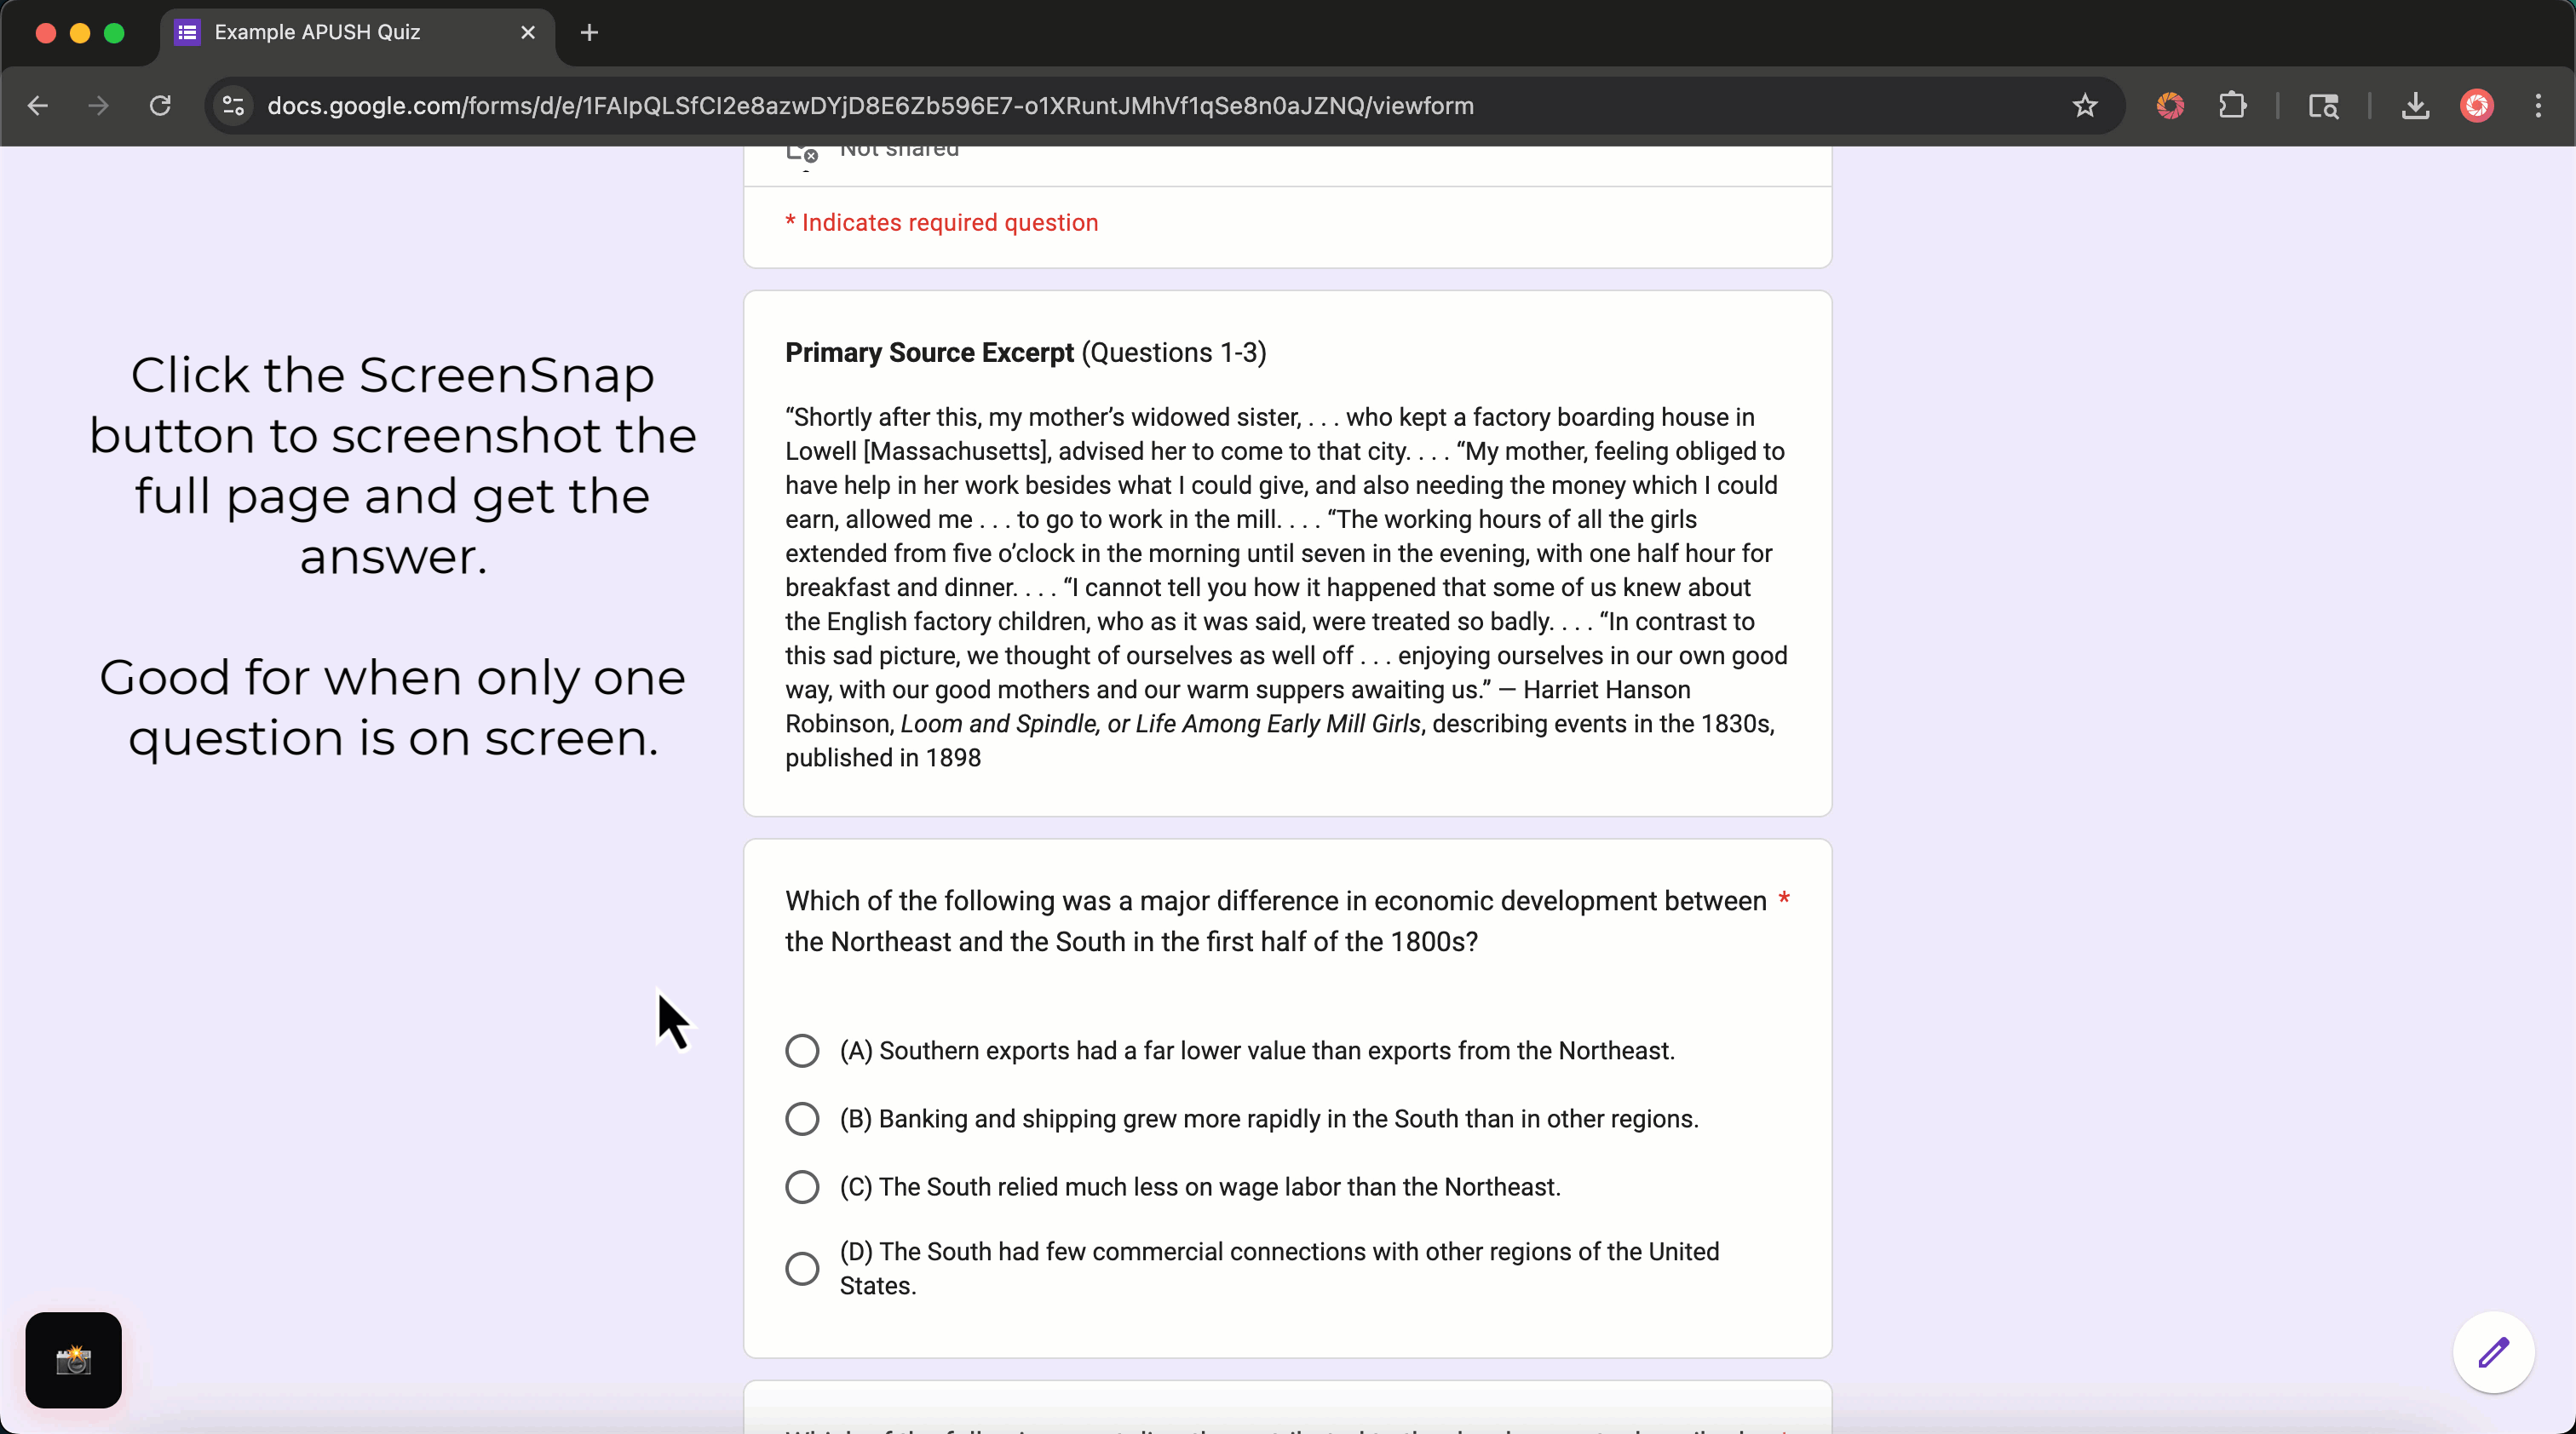Click the 'Click the ScreenSnap button' instruction text
Image resolution: width=2576 pixels, height=1434 pixels.
(x=393, y=466)
